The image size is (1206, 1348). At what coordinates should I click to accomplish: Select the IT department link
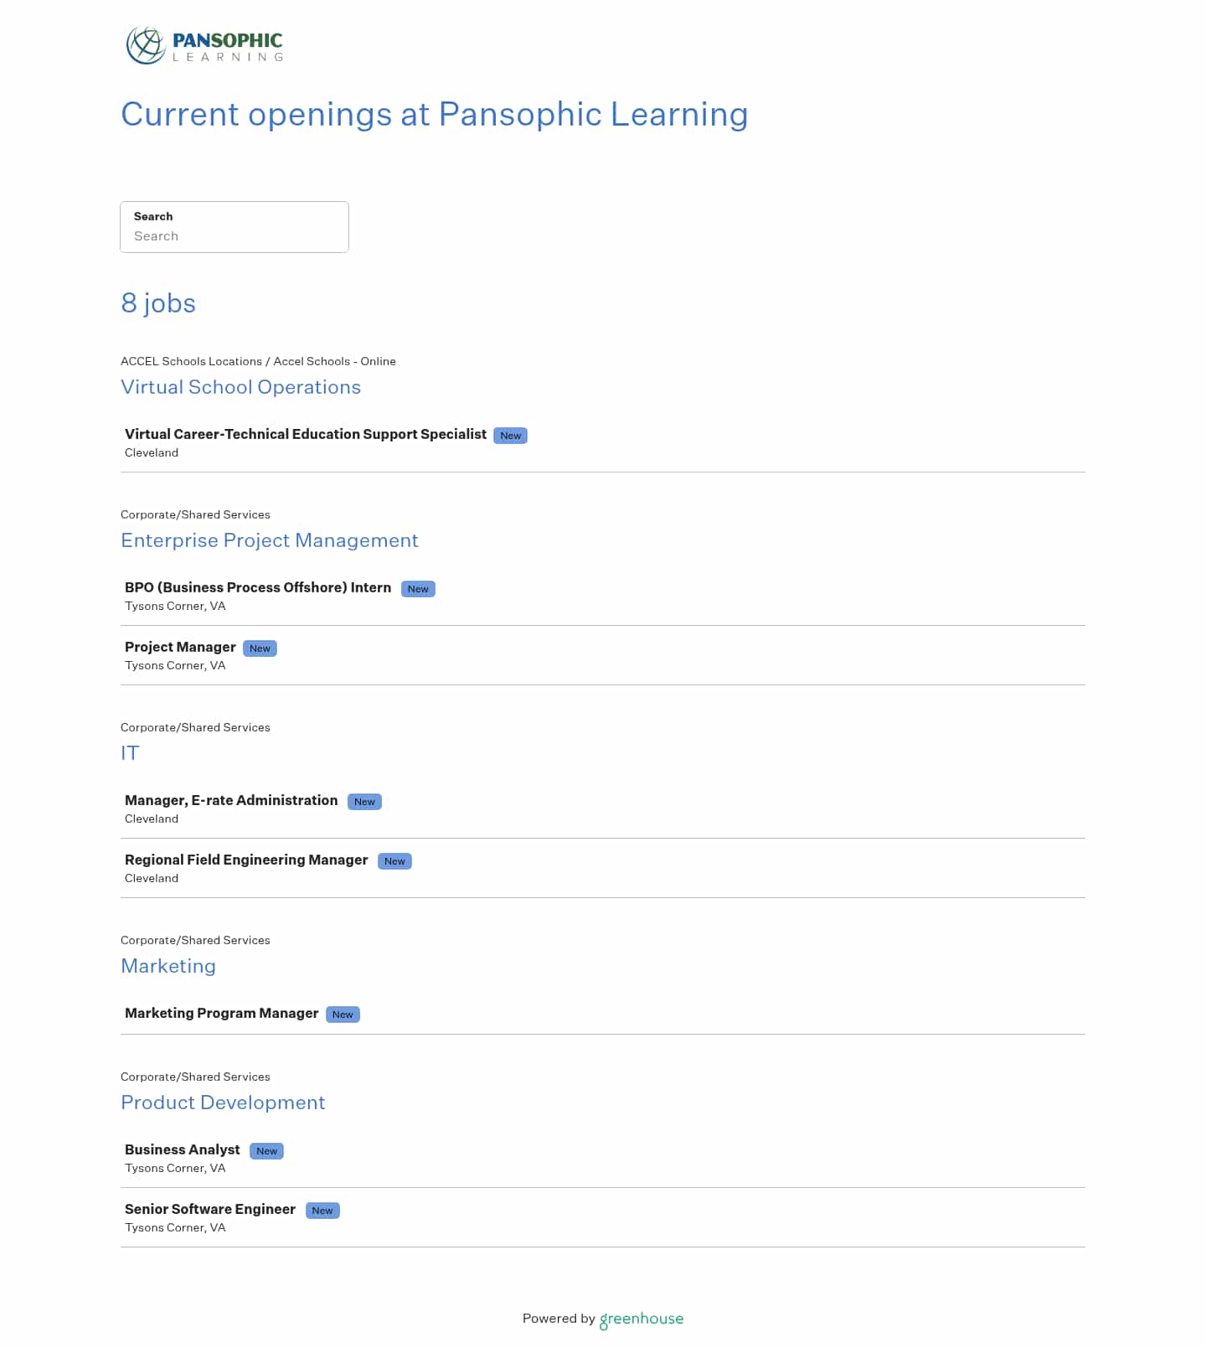[131, 754]
